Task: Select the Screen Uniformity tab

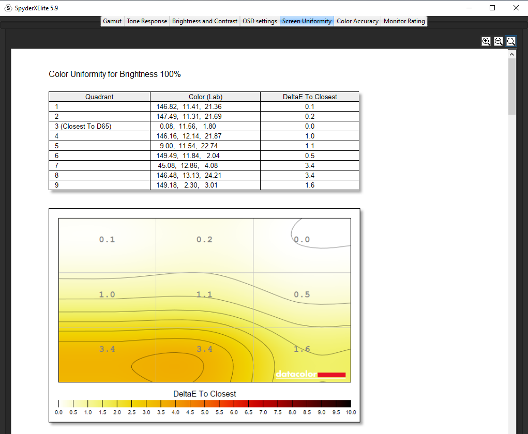Action: [x=307, y=21]
